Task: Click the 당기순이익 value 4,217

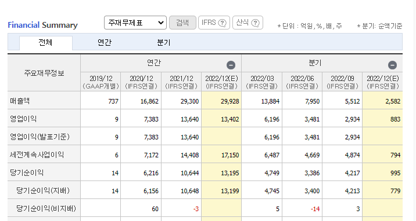Action: click(x=352, y=173)
